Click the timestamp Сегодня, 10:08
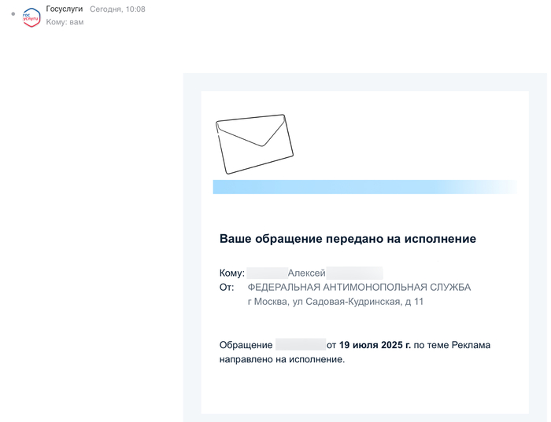 [x=117, y=9]
